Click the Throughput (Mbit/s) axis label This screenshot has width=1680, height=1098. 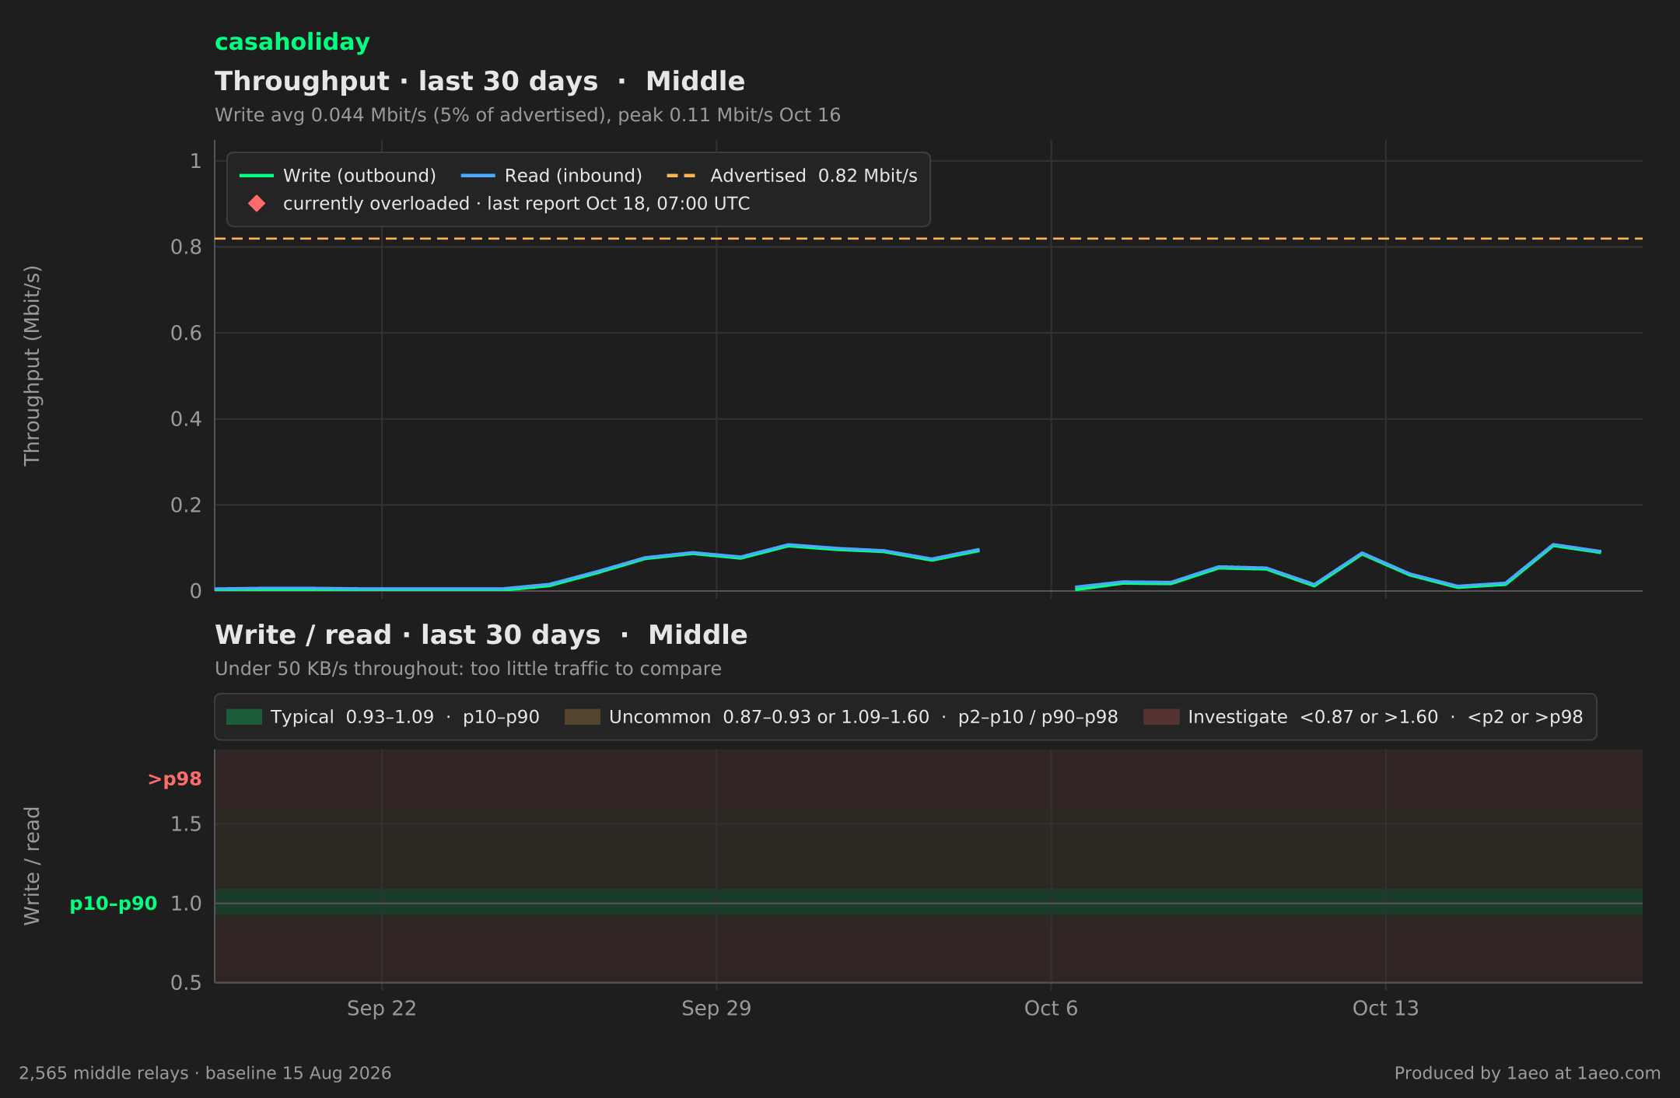coord(32,365)
